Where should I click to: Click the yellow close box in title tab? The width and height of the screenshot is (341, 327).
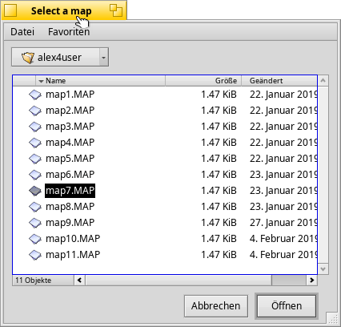(x=10, y=10)
